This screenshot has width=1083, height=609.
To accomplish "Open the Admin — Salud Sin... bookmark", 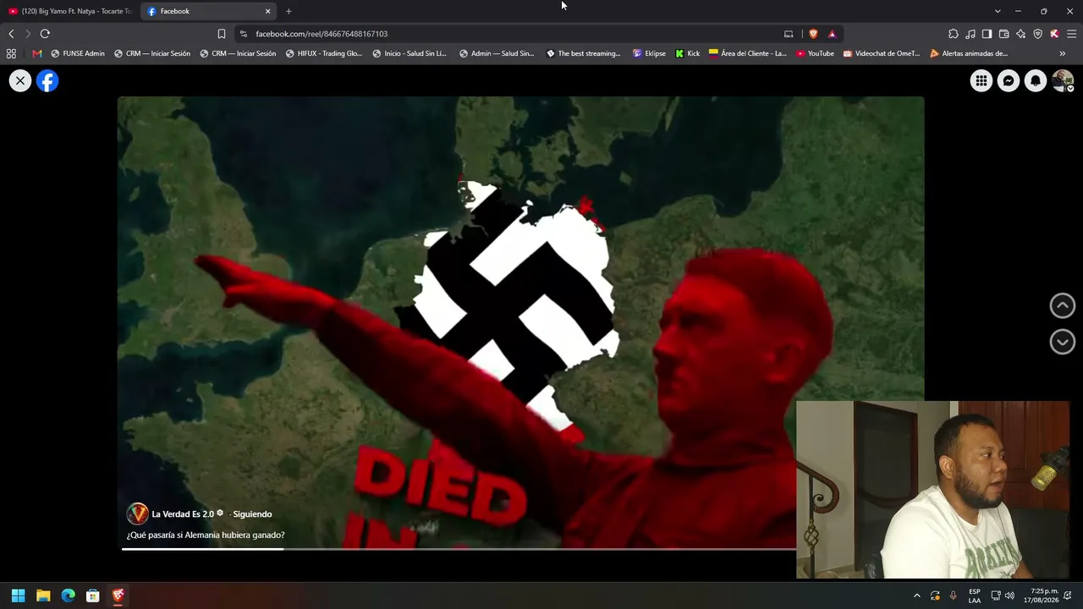I will click(x=497, y=53).
